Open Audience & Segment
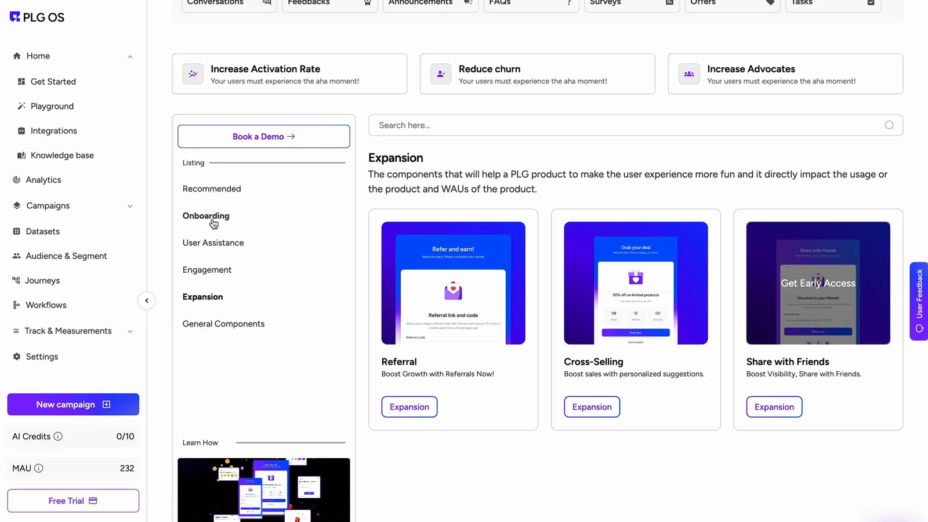Viewport: 928px width, 522px height. point(66,256)
